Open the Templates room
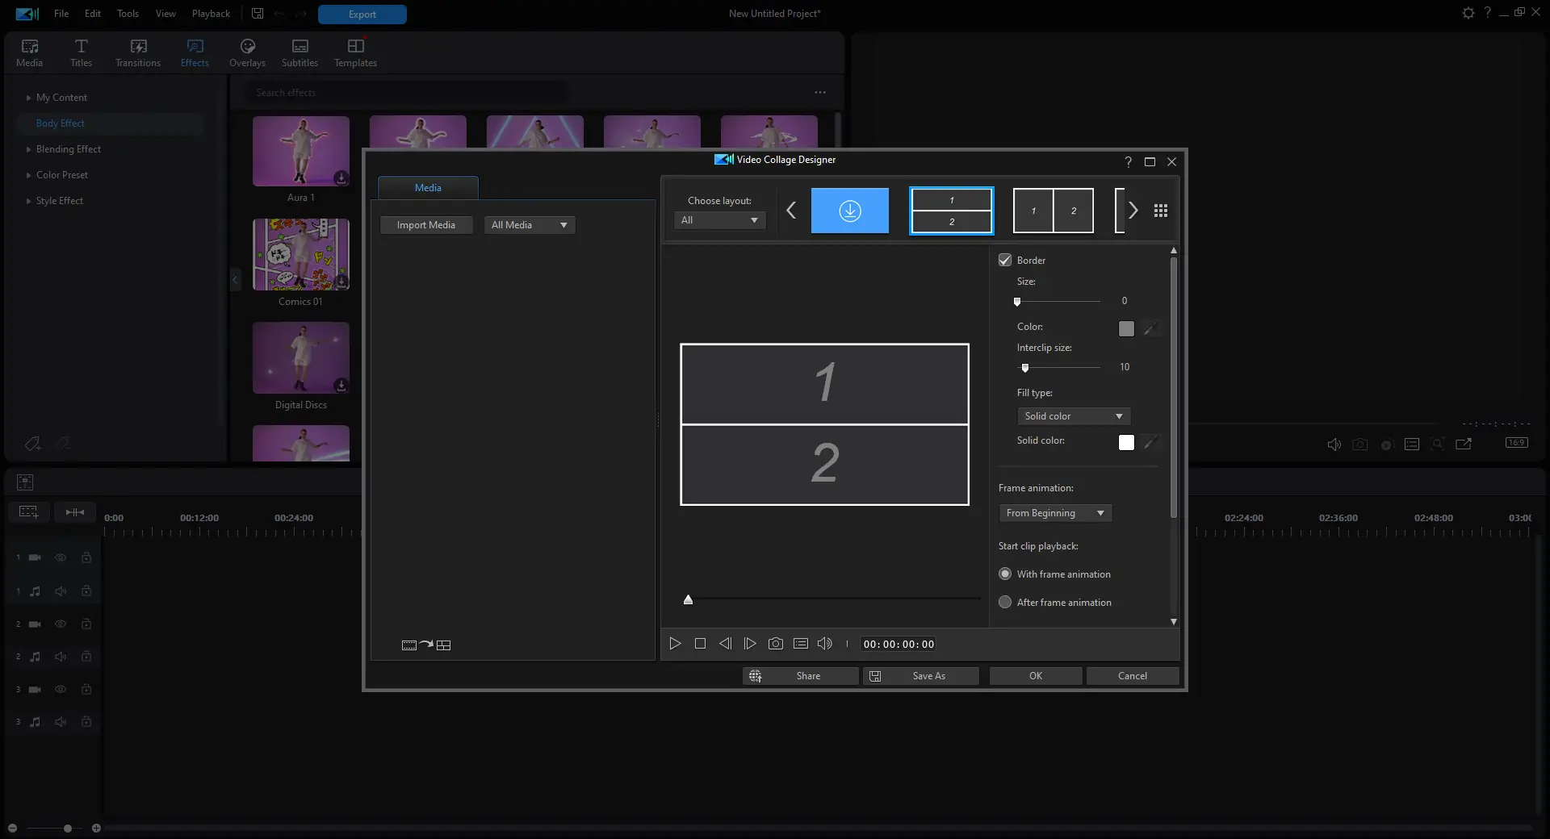The image size is (1550, 839). [355, 52]
